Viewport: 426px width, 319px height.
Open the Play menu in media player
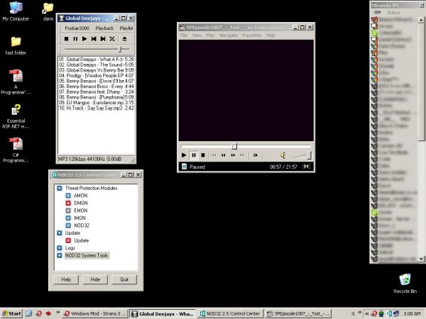[210, 35]
